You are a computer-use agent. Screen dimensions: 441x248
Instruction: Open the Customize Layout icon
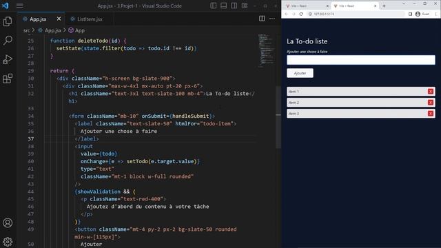[245, 6]
